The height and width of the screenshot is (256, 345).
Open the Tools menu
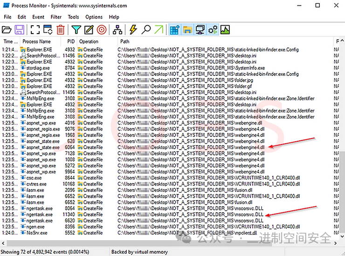click(73, 17)
